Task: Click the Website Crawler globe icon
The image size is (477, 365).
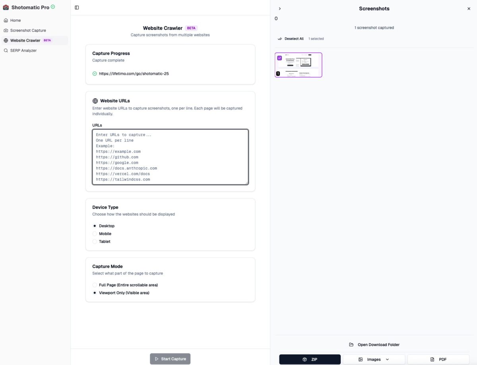Action: (6, 40)
